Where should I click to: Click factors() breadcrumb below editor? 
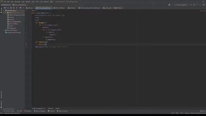click(x=51, y=109)
